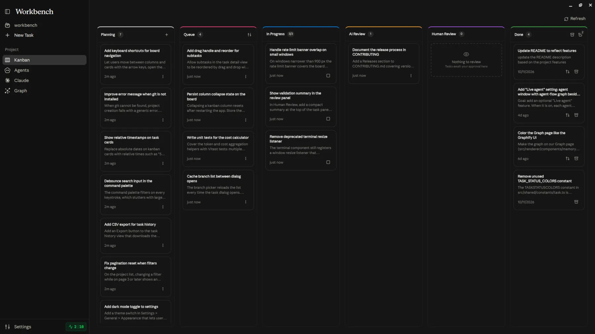Archive the Update README to reflect features card

576,72
